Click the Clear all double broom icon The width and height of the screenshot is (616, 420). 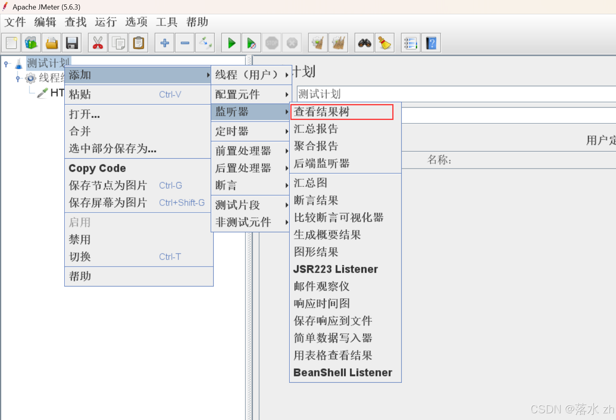tap(338, 43)
